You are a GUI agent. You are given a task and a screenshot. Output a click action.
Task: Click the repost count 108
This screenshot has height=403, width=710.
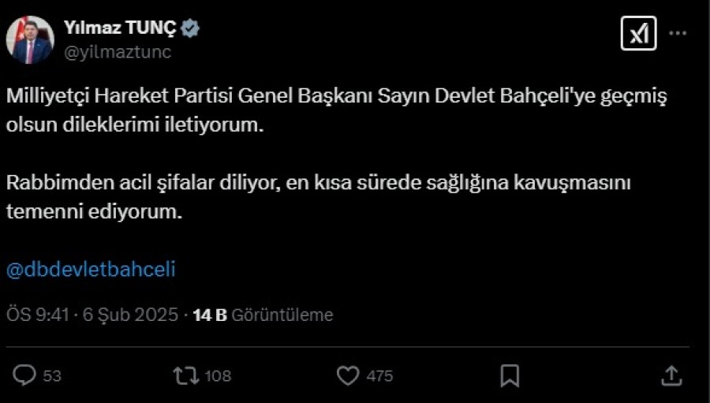click(x=218, y=376)
